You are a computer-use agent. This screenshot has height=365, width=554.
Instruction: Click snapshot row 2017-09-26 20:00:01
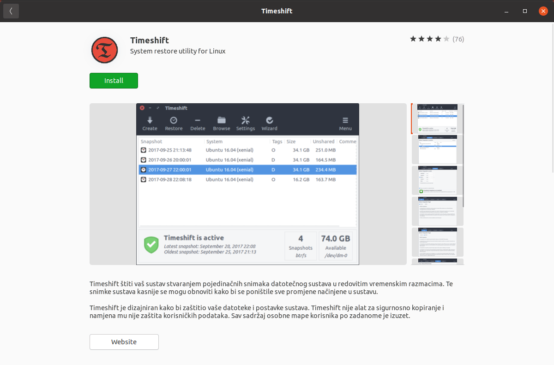click(248, 160)
